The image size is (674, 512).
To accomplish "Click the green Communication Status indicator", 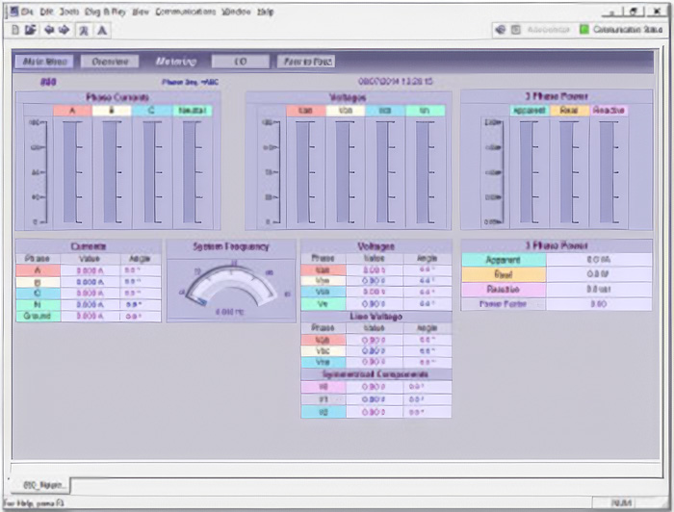I will pos(584,30).
